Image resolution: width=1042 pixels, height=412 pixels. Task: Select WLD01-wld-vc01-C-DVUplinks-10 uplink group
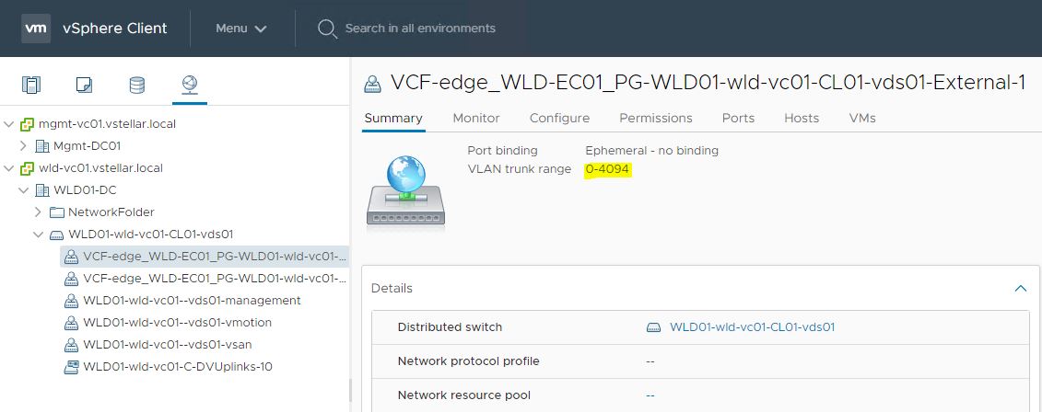click(177, 366)
